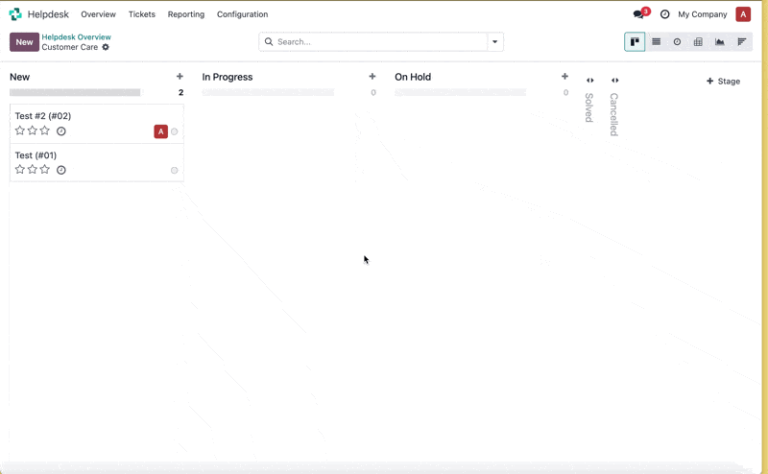Create a New ticket
The image size is (768, 474).
[24, 42]
